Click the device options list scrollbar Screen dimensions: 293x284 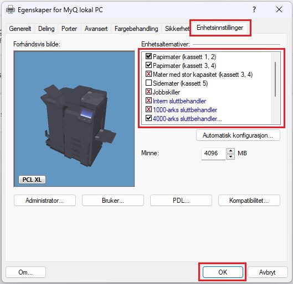point(275,79)
